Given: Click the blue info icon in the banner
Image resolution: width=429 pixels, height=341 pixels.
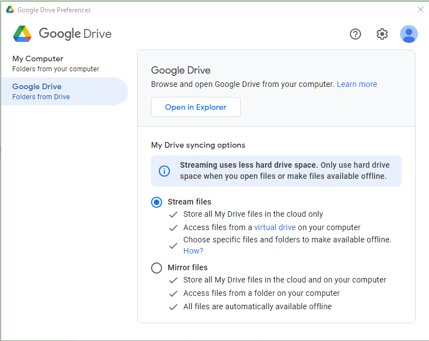Looking at the screenshot, I should 164,171.
